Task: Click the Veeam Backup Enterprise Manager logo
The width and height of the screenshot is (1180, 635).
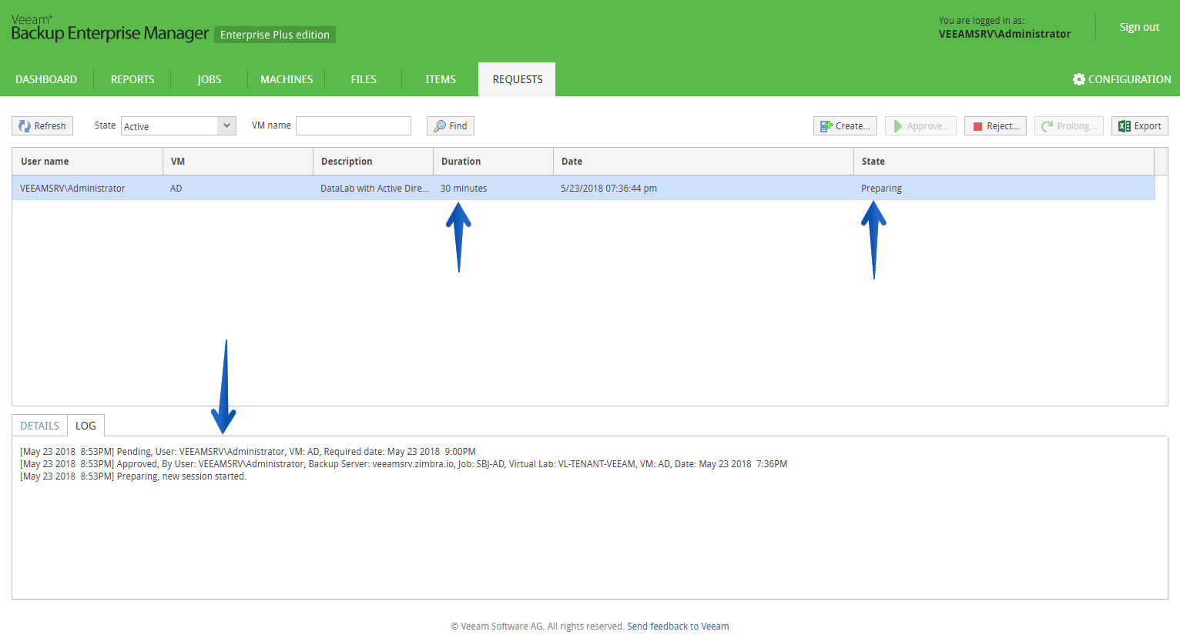Action: click(x=110, y=28)
